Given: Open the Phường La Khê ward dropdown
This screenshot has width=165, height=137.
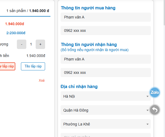Looking at the screenshot, I should [x=105, y=124].
